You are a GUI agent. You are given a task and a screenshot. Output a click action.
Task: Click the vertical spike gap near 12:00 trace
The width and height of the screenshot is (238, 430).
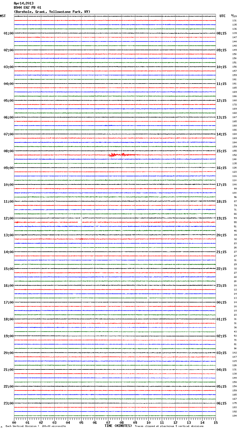[81, 220]
